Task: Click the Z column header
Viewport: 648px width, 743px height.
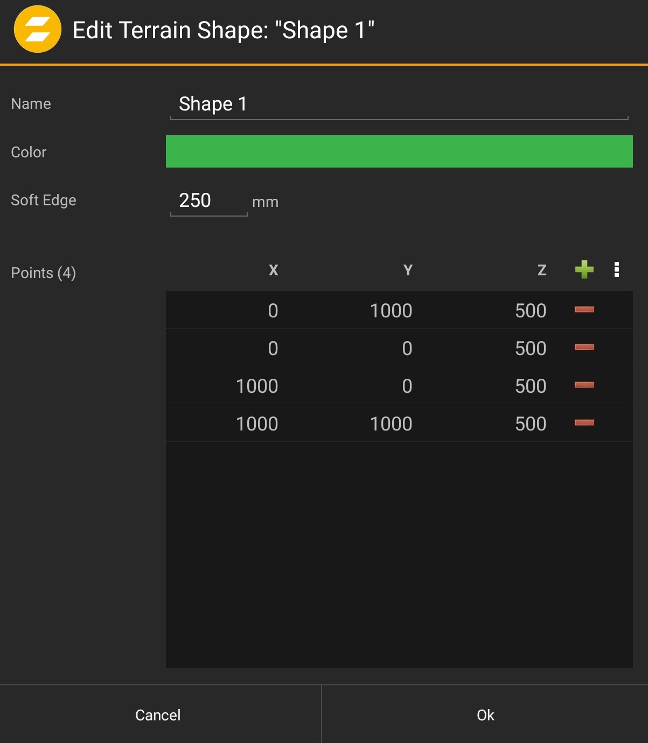Action: tap(542, 270)
